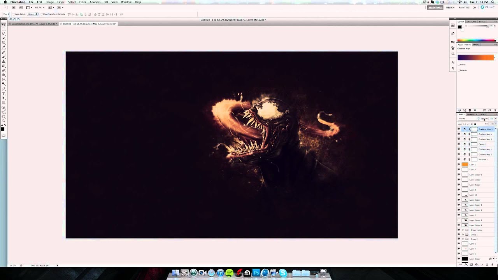
Task: Select the Gradient/Paint Bucket tool
Action: coord(4,74)
